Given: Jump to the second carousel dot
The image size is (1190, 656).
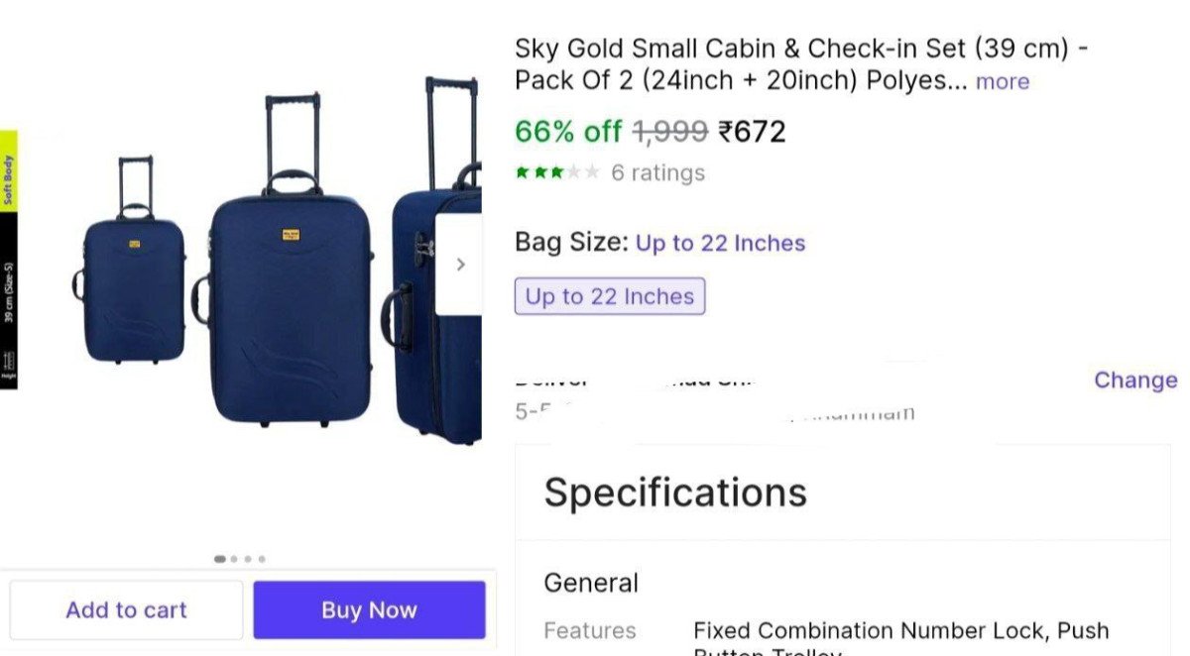Looking at the screenshot, I should pyautogui.click(x=234, y=559).
